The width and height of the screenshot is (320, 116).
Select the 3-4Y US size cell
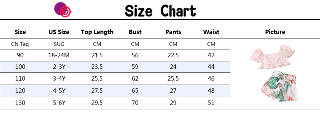click(x=59, y=79)
